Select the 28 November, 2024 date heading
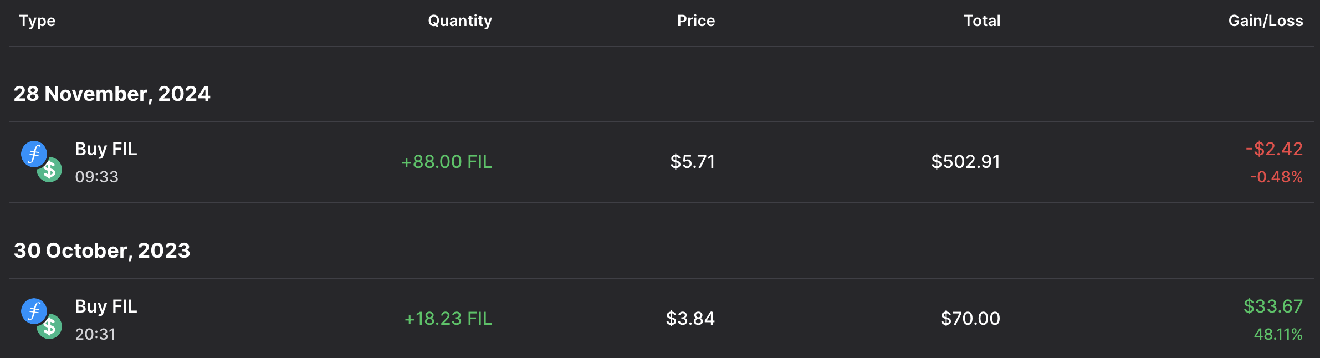 click(x=112, y=94)
